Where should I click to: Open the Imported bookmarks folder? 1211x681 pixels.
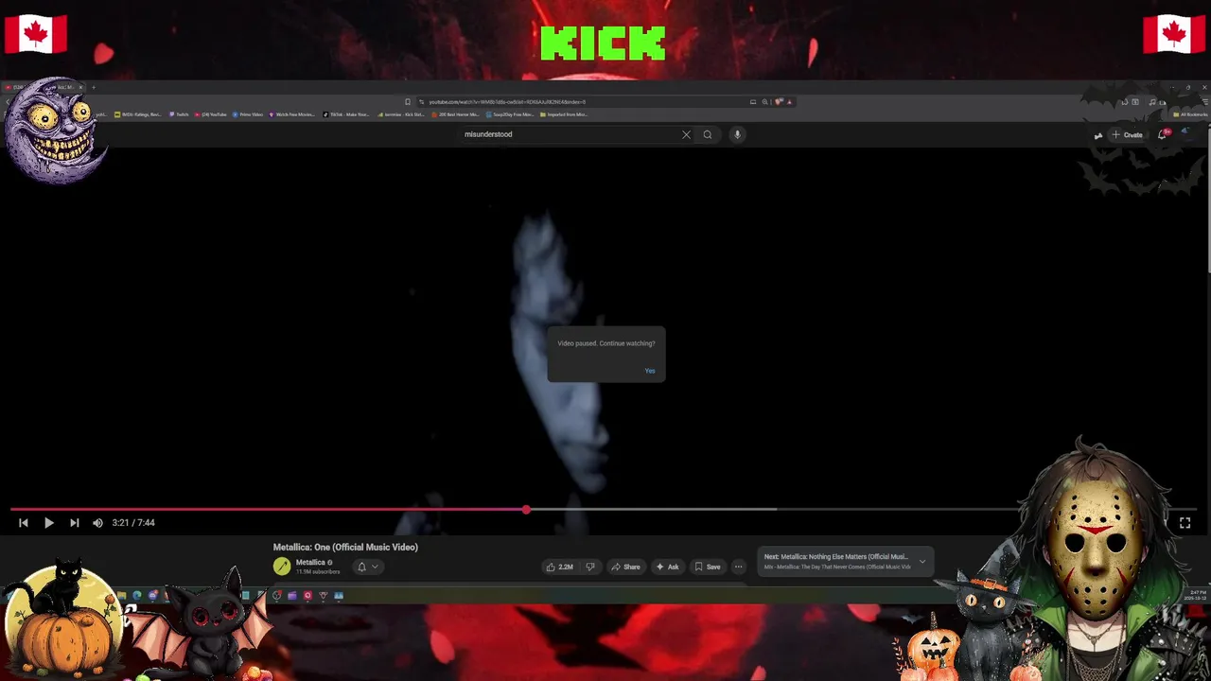point(565,114)
